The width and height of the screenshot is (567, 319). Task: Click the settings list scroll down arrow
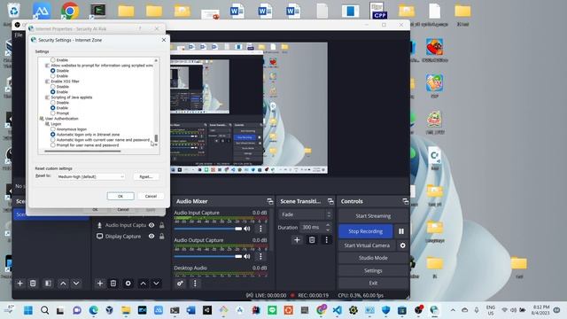pos(156,145)
